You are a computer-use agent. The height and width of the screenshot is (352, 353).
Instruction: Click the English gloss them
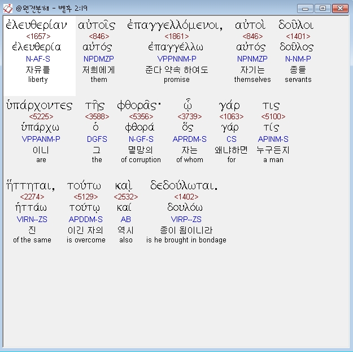tap(99, 80)
